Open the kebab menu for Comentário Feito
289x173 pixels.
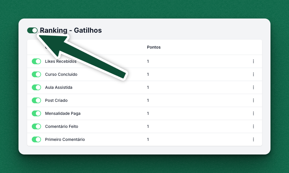tap(253, 126)
